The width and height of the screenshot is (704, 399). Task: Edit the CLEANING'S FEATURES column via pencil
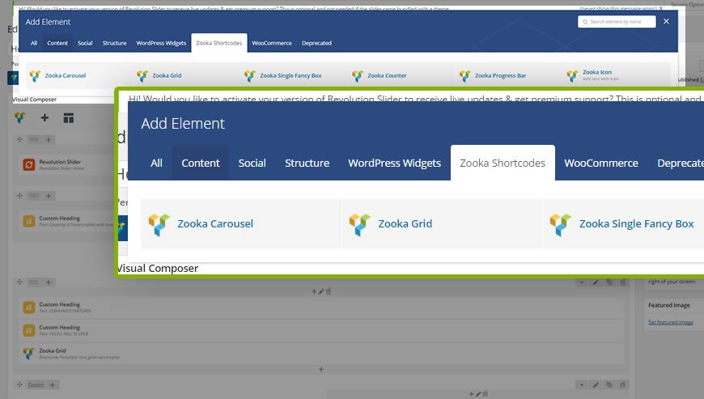pyautogui.click(x=321, y=291)
